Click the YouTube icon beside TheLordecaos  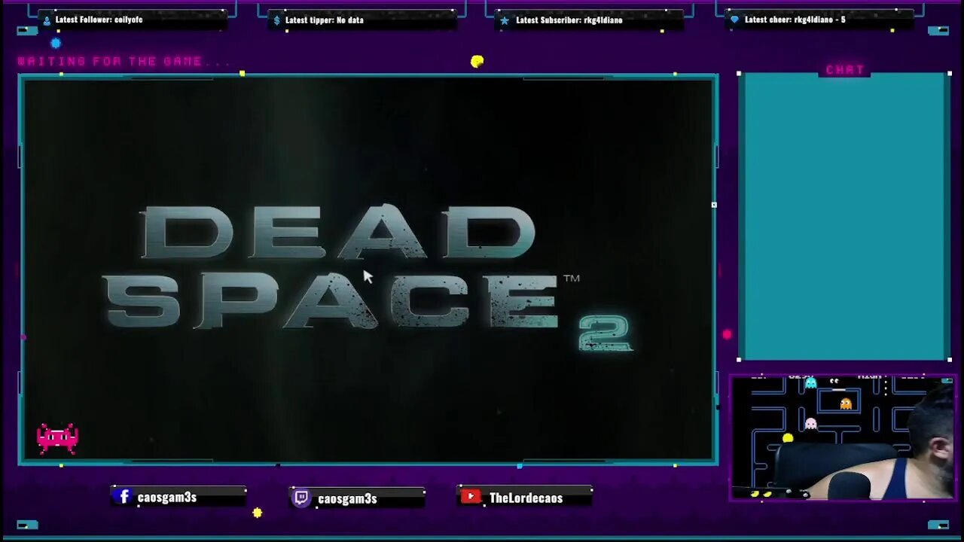[x=471, y=497]
